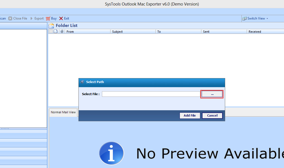This screenshot has height=168, width=284.
Task: Click the blue information preview icon
Action: pos(111,153)
